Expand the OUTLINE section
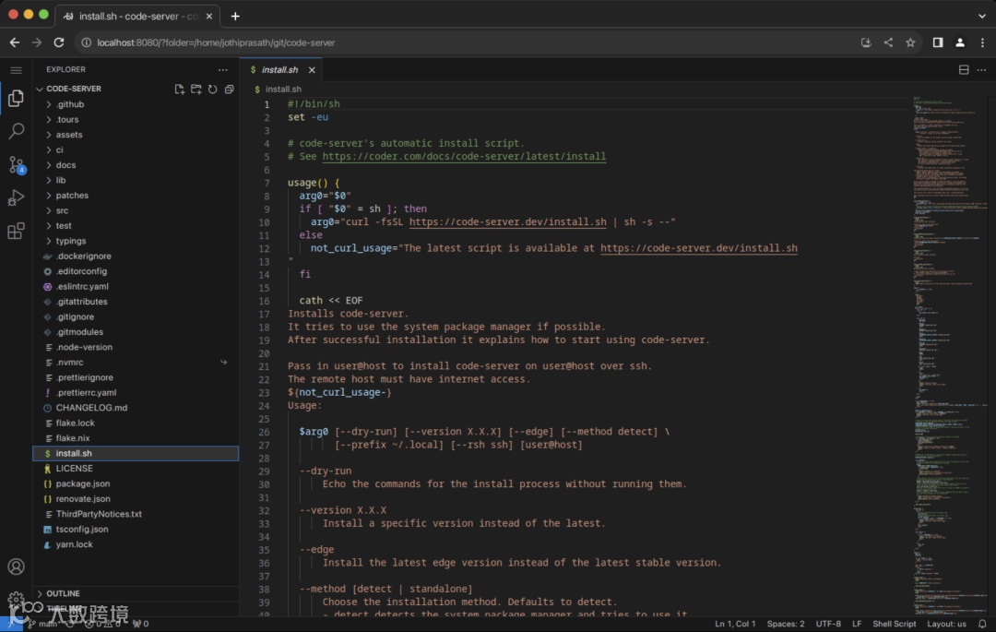996x632 pixels. (x=63, y=593)
